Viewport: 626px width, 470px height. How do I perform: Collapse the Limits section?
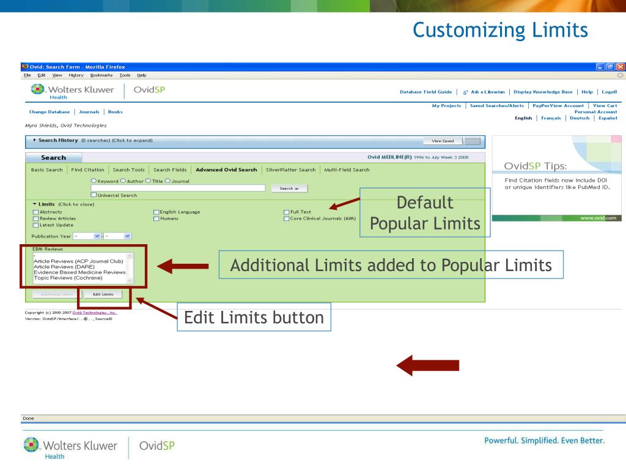[35, 204]
